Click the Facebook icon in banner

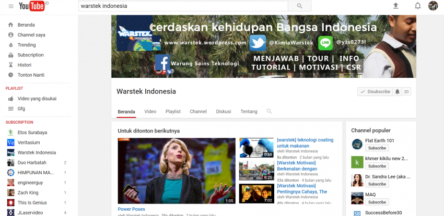162,62
